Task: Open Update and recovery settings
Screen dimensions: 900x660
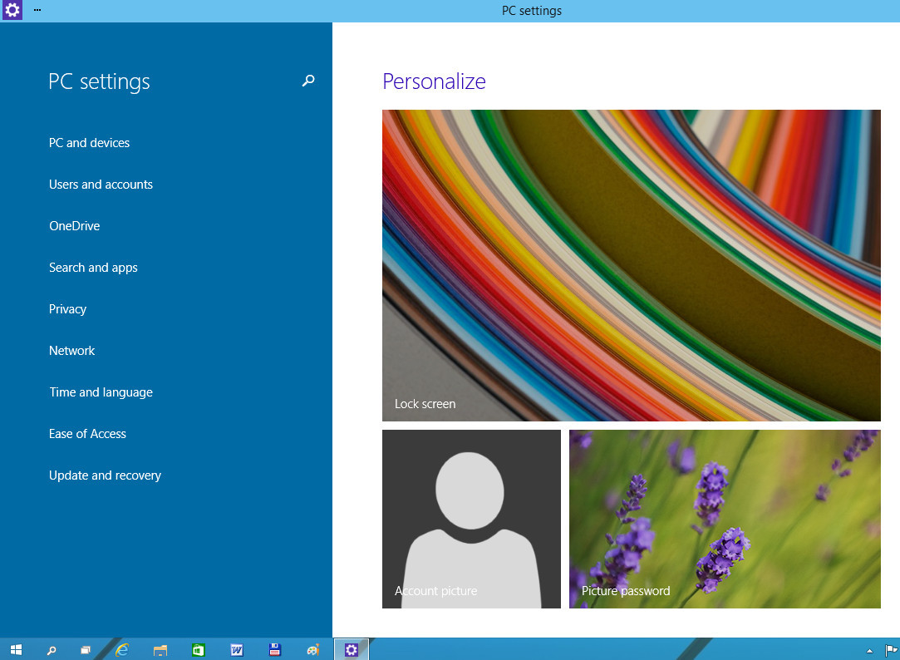Action: tap(105, 475)
